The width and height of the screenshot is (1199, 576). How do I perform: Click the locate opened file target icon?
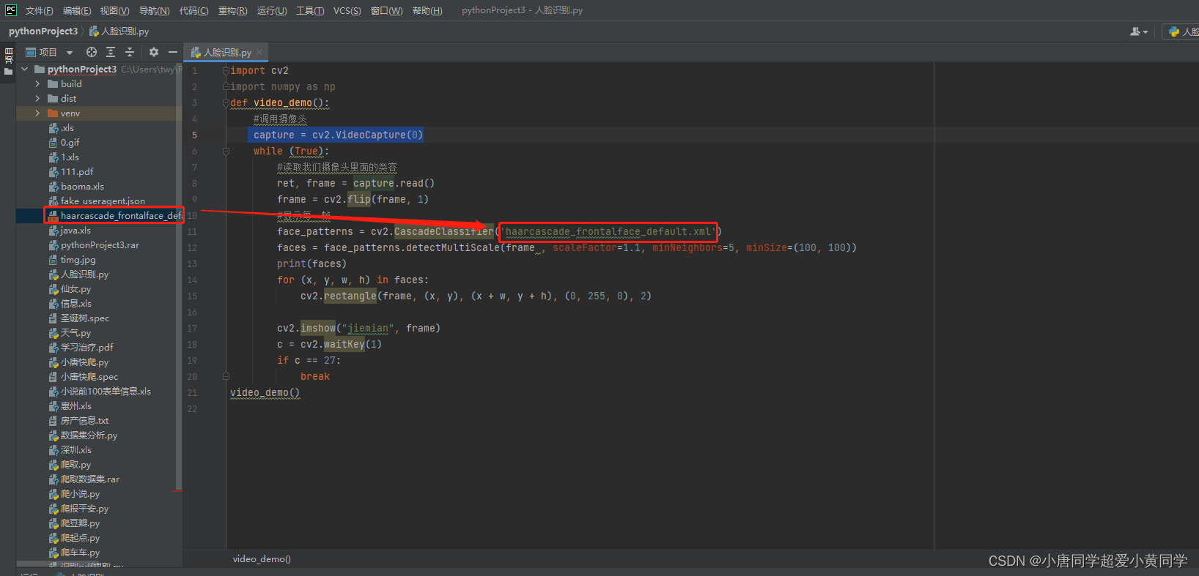tap(92, 52)
